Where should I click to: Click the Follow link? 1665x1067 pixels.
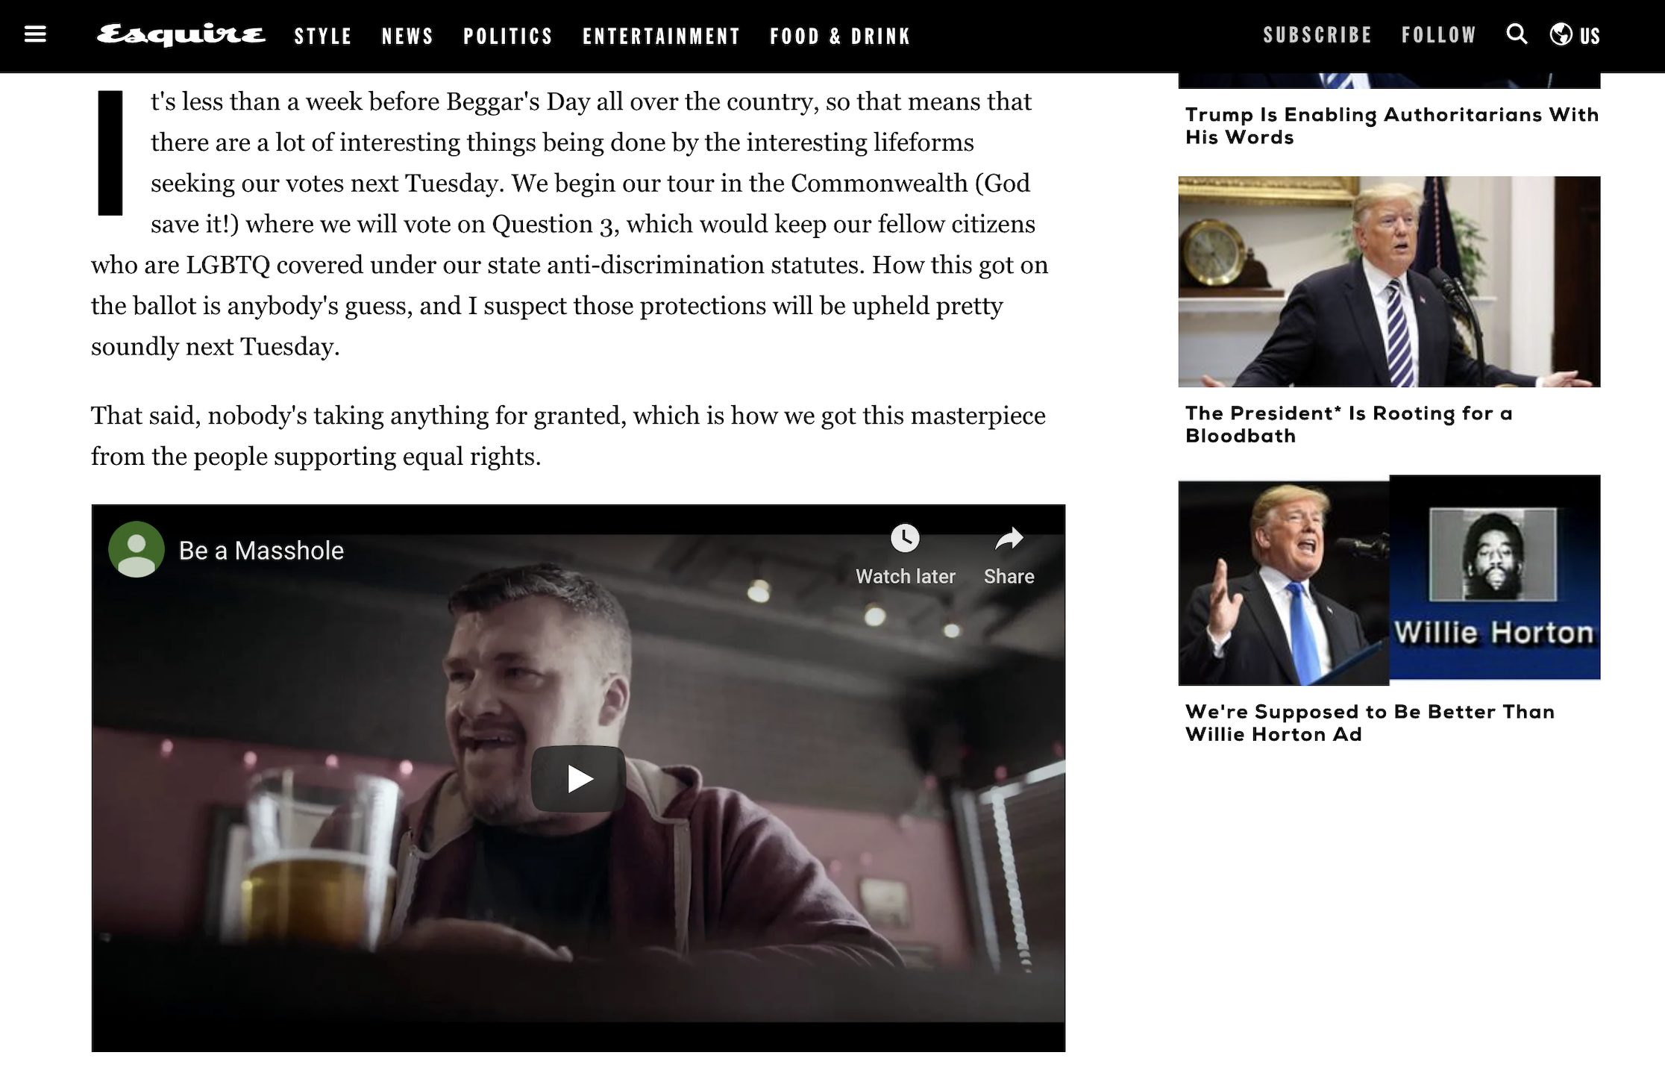click(1439, 35)
